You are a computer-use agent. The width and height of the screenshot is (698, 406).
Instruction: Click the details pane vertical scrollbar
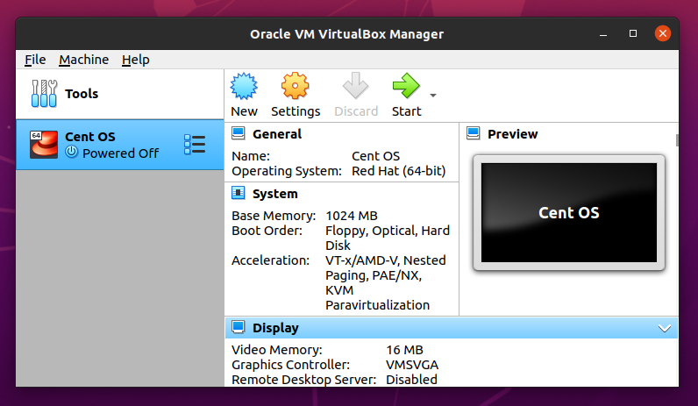click(x=677, y=139)
